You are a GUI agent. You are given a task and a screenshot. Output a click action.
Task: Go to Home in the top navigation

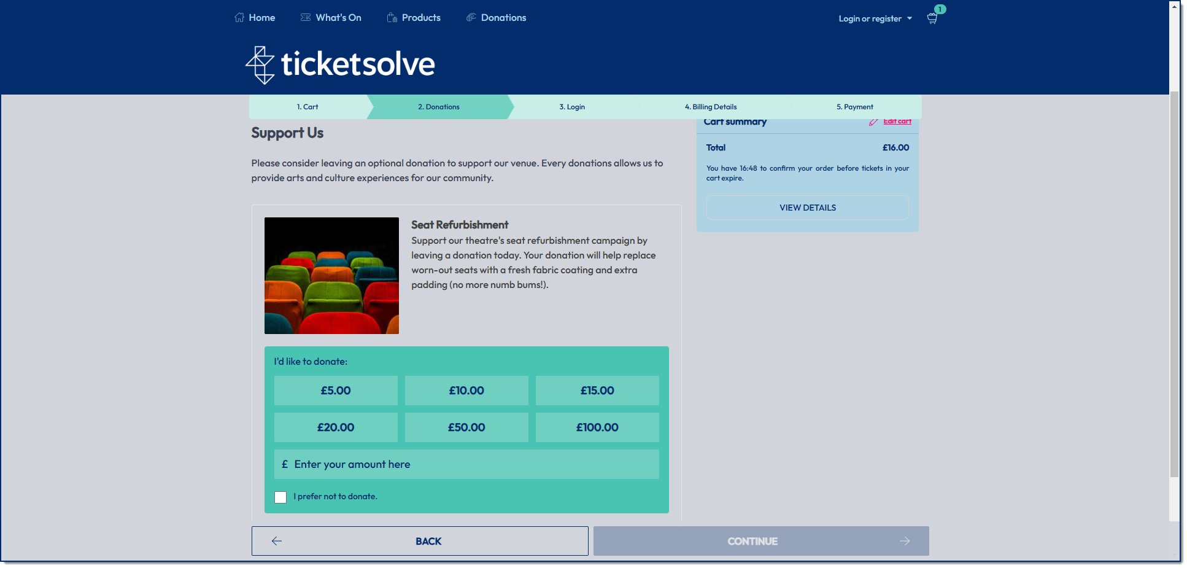[255, 18]
